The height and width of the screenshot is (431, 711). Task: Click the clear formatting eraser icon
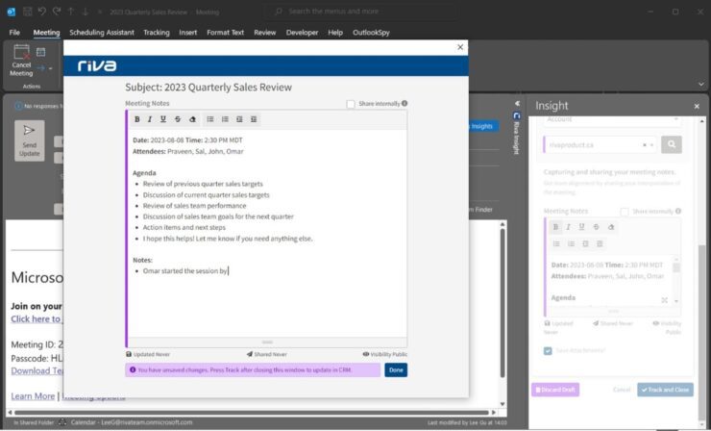click(x=192, y=119)
